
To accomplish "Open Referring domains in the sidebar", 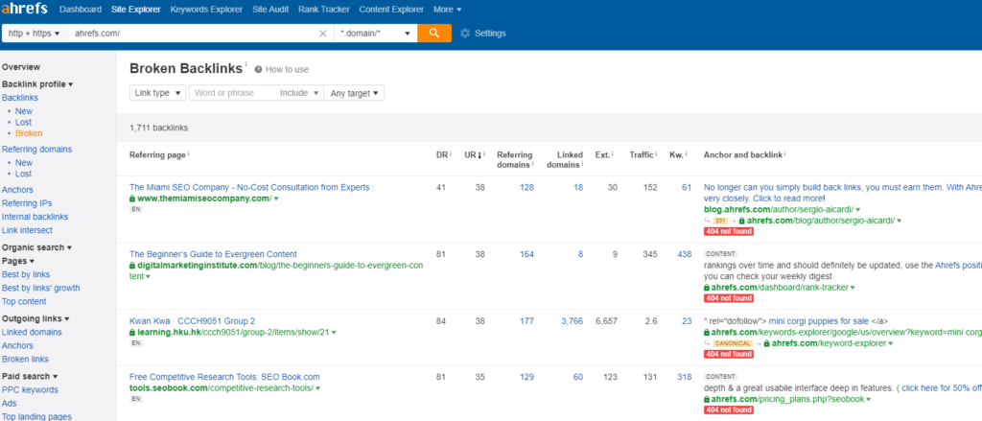I will (37, 149).
